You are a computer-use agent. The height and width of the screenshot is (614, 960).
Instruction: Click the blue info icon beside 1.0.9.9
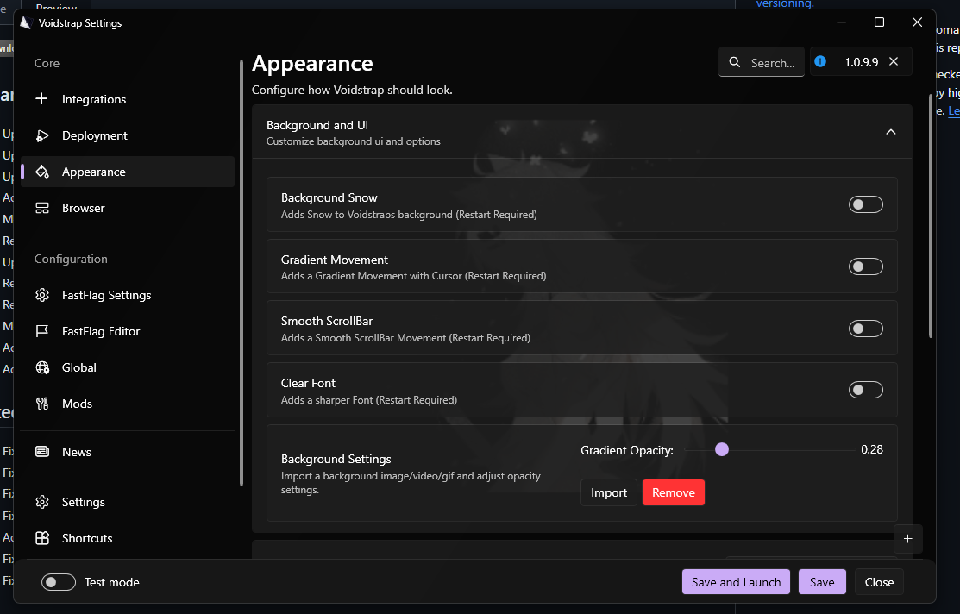point(820,61)
